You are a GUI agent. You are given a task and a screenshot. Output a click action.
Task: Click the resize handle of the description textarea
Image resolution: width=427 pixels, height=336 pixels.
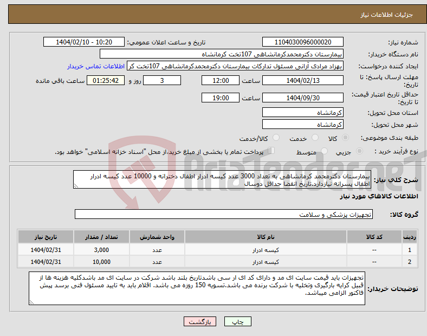(76, 186)
